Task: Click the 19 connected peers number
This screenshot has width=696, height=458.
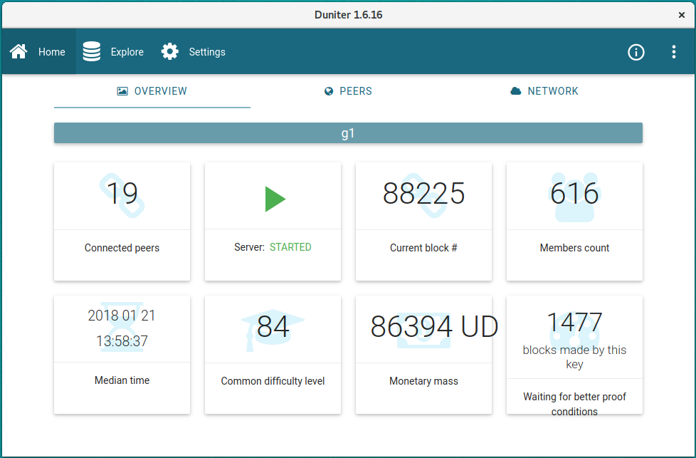Action: (x=122, y=193)
